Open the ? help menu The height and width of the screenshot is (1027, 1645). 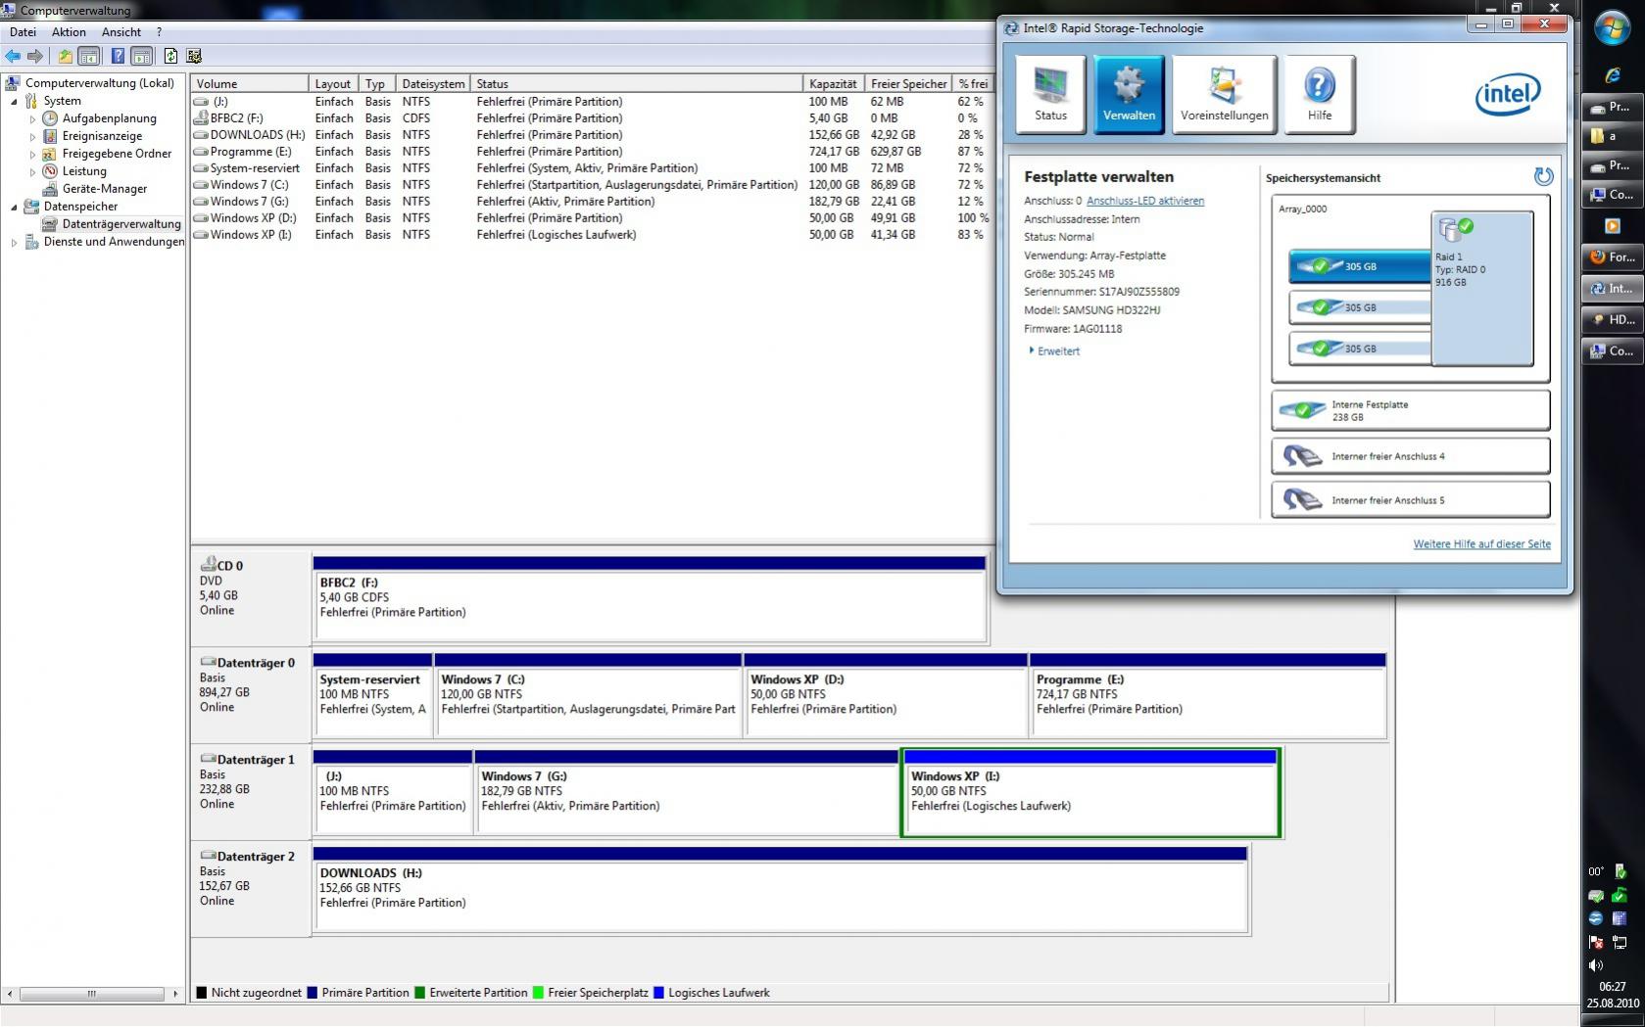tap(159, 32)
